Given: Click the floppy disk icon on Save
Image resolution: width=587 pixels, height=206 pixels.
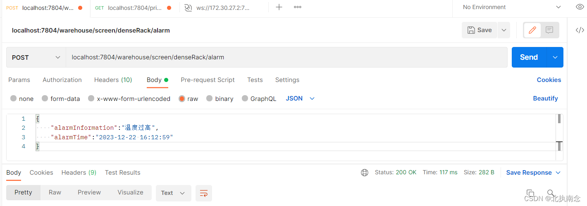Looking at the screenshot, I should 471,30.
